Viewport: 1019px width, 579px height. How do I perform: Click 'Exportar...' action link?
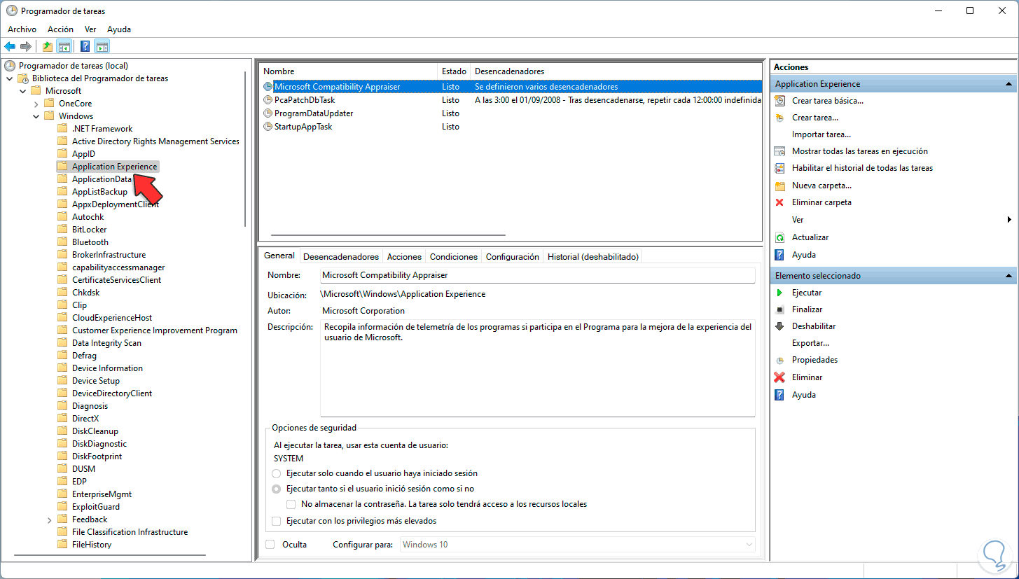click(x=810, y=343)
